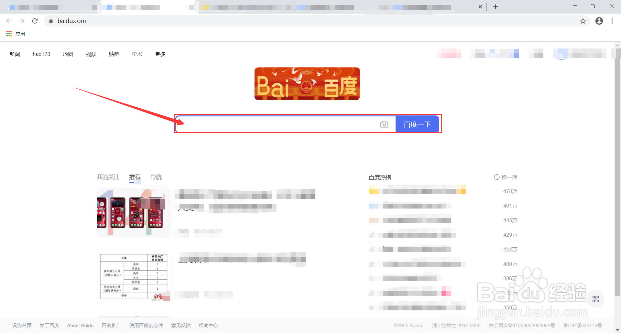Click the scrollbar down arrow
Screen dimensions: 621x333
point(618,330)
